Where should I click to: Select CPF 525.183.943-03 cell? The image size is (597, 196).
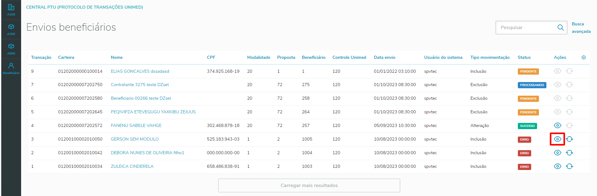223,139
